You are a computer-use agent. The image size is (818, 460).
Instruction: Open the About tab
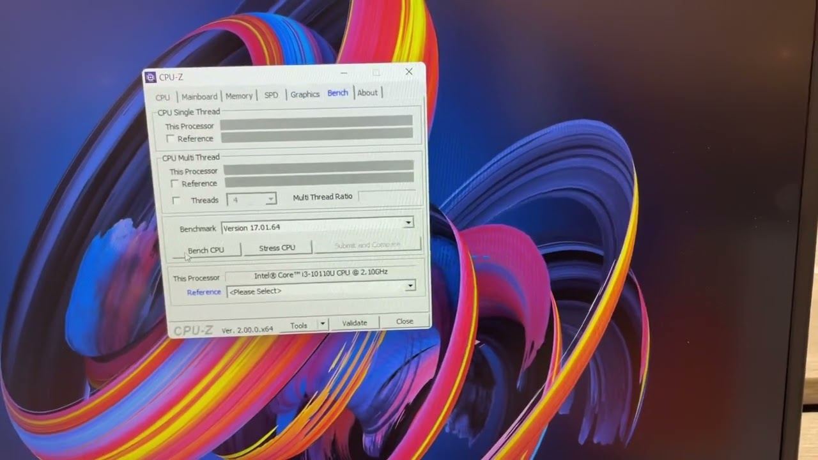coord(367,93)
